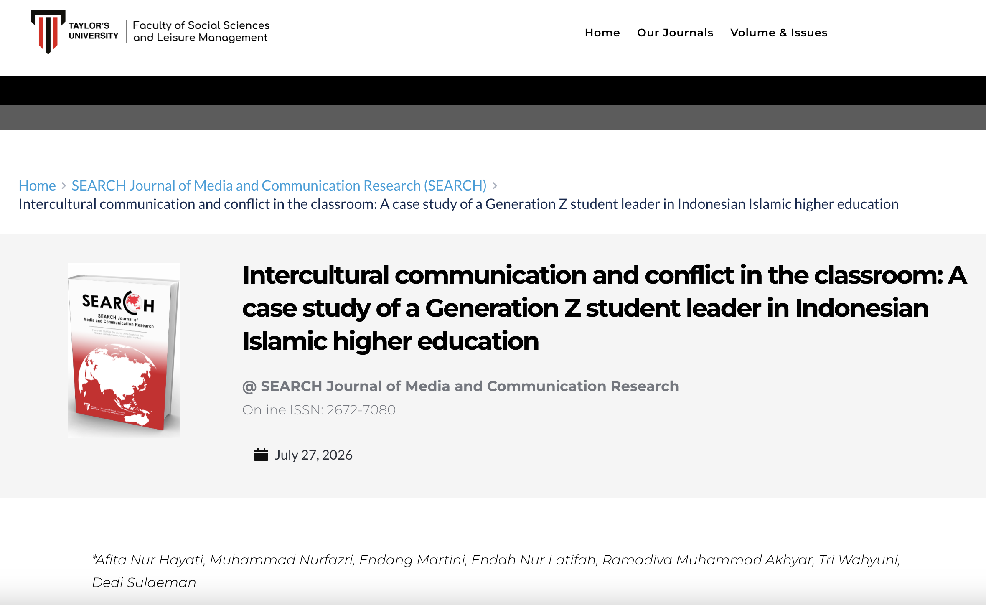Click the SEARCH journal book cover thumbnail
986x605 pixels.
coord(124,350)
